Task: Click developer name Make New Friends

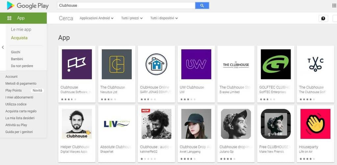Action: [x=272, y=152]
